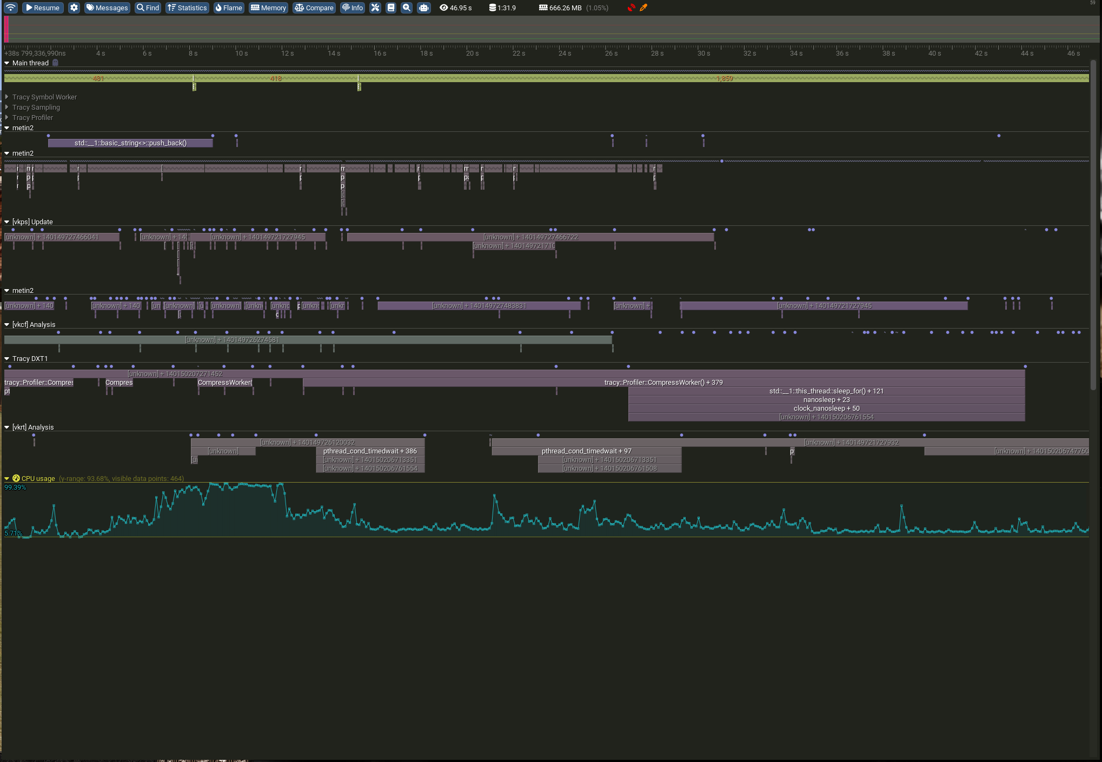Click the connection wifi icon
This screenshot has width=1102, height=762.
[x=11, y=8]
